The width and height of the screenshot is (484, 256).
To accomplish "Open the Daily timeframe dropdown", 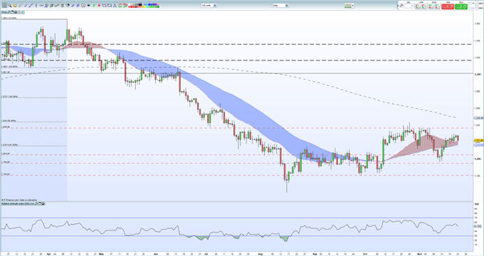I will [x=280, y=6].
